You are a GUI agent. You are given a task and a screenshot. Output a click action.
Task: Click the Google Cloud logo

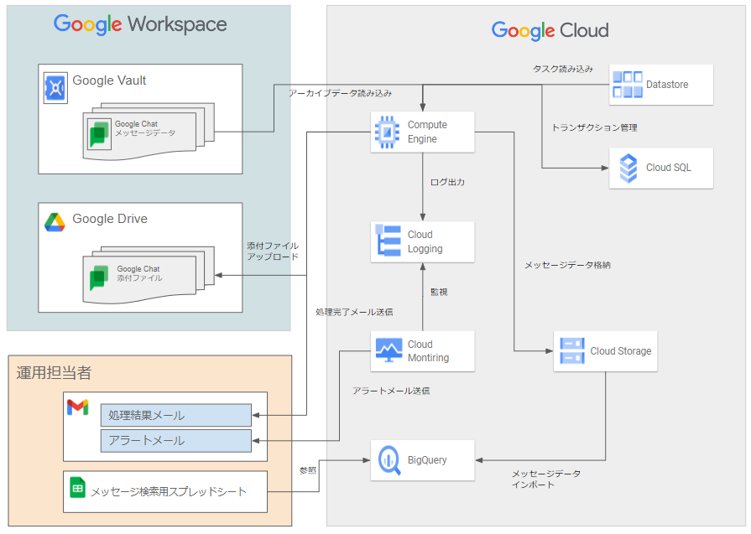550,31
